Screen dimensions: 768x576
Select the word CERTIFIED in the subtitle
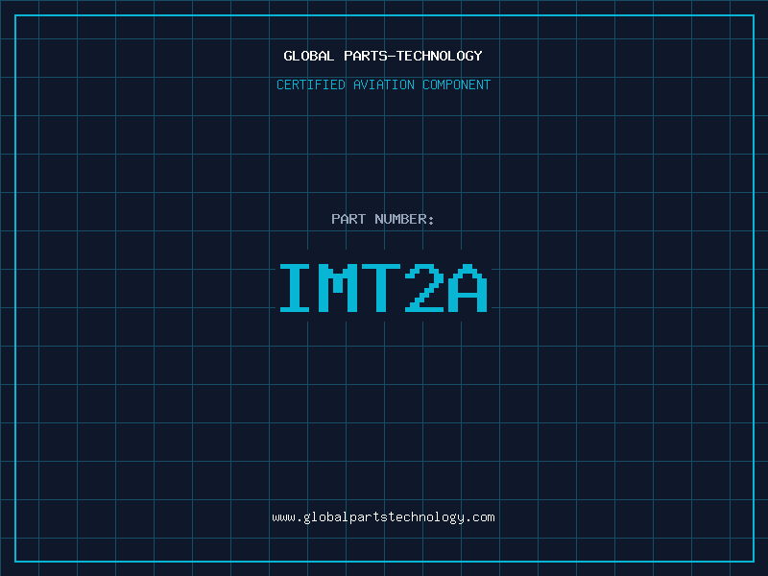point(312,84)
